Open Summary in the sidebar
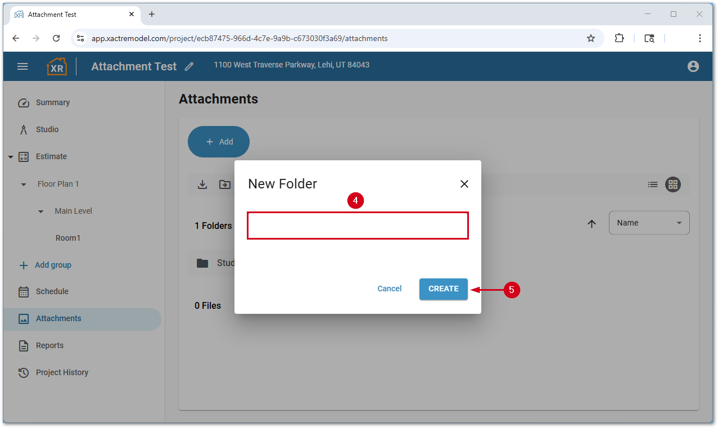The height and width of the screenshot is (428, 718). pyautogui.click(x=53, y=103)
